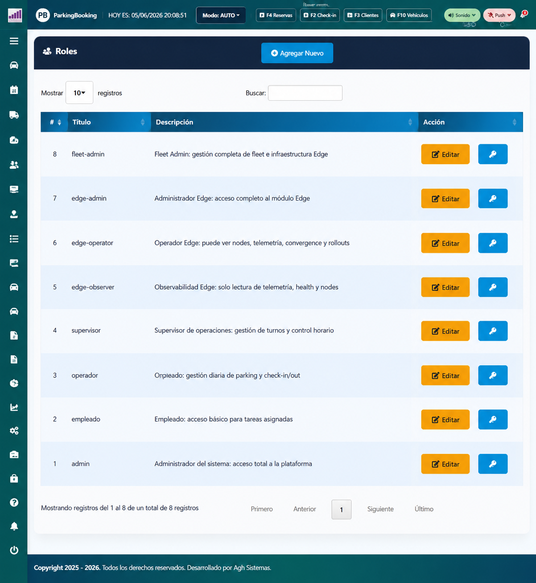This screenshot has width=536, height=583.
Task: Open the notification bell with red badge
Action: [x=524, y=15]
